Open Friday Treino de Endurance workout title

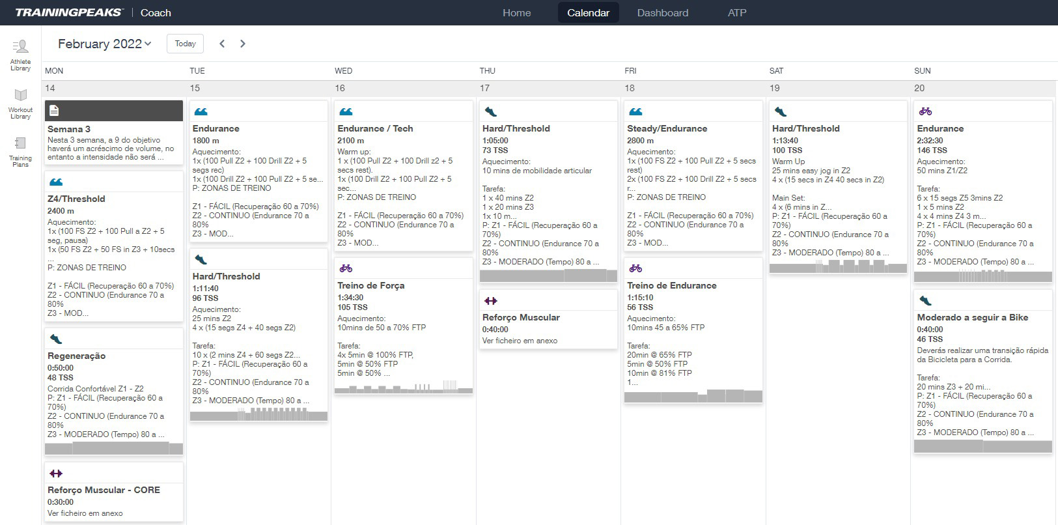671,285
